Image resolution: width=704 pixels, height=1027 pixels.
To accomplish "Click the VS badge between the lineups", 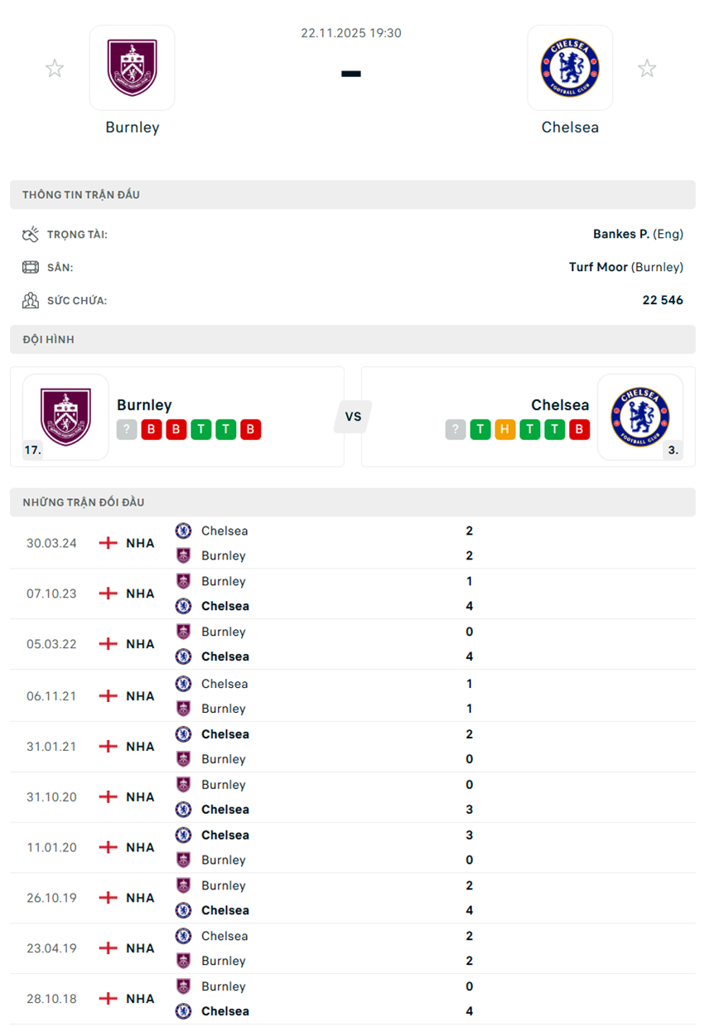I will [353, 417].
